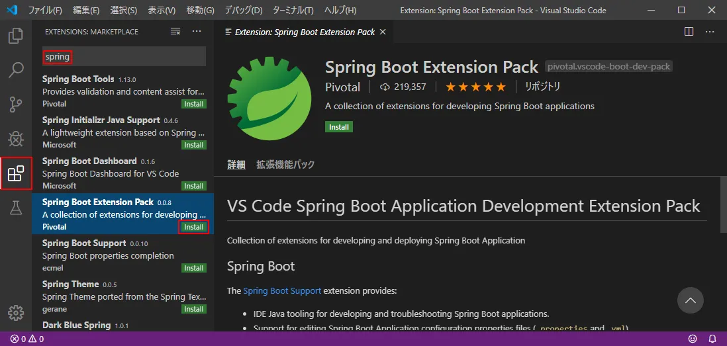Click the details pane vertical scrollbar

point(724,204)
